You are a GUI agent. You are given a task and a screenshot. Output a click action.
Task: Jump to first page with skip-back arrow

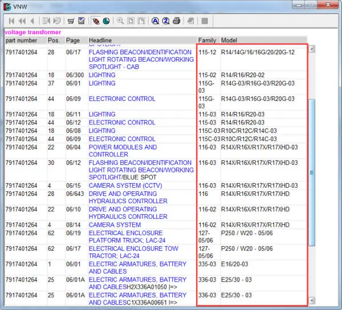(11, 21)
